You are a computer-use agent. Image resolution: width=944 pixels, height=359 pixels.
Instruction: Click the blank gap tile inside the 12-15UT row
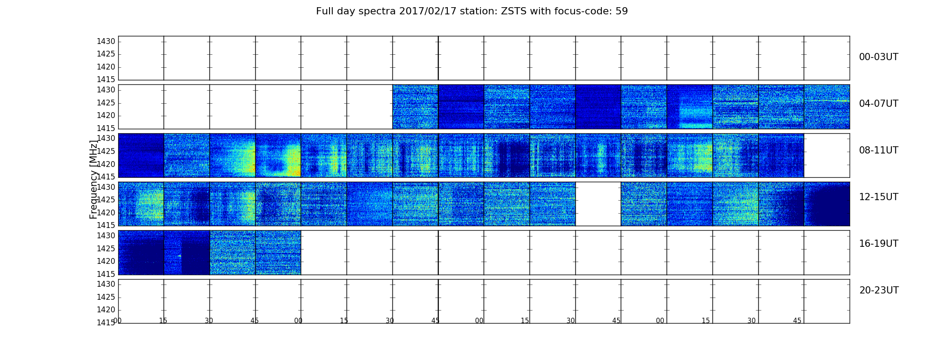coord(598,204)
